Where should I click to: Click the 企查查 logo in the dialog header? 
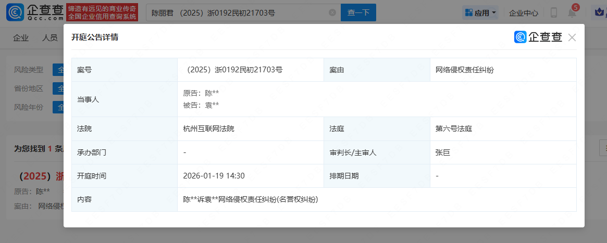click(x=538, y=37)
